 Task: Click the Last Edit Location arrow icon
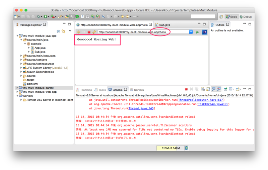click(122, 16)
